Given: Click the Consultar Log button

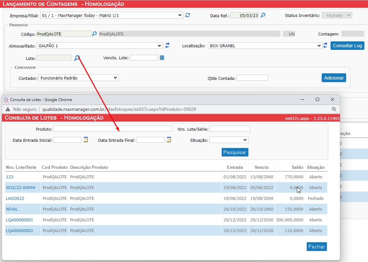Looking at the screenshot, I should point(347,46).
